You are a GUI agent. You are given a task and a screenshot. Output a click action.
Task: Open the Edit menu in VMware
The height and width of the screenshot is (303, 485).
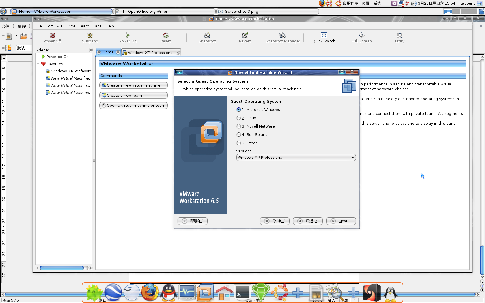(49, 26)
